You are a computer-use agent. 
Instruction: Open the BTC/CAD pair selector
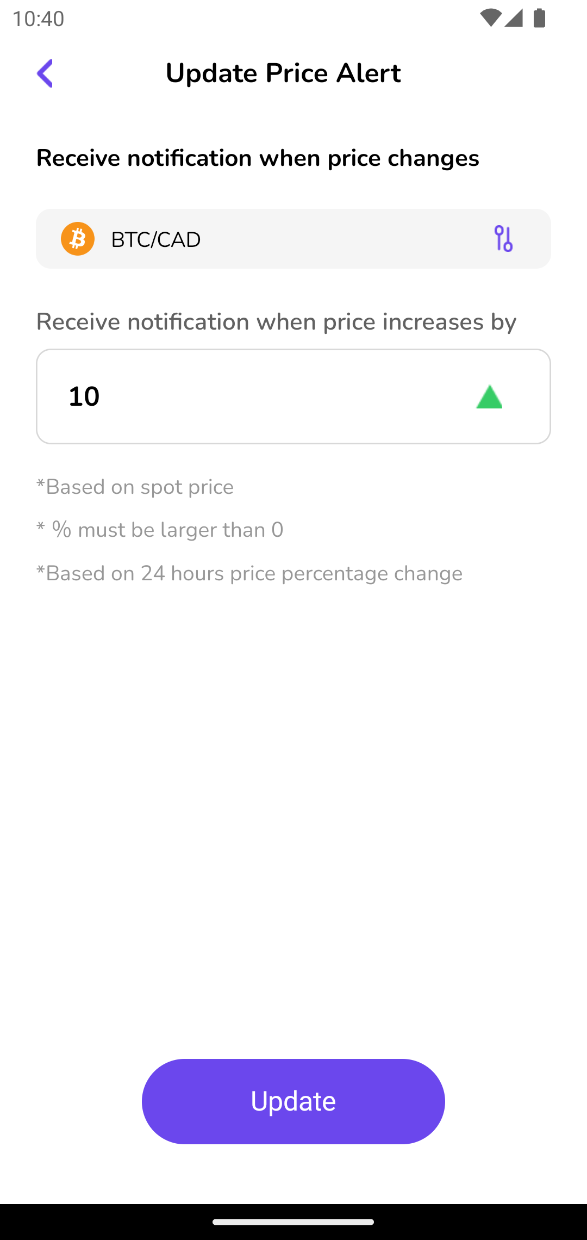[x=293, y=239]
